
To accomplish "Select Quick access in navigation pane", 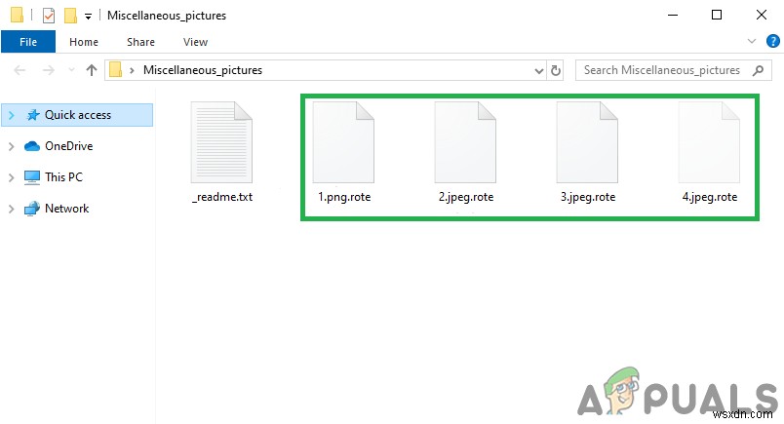I will (77, 115).
